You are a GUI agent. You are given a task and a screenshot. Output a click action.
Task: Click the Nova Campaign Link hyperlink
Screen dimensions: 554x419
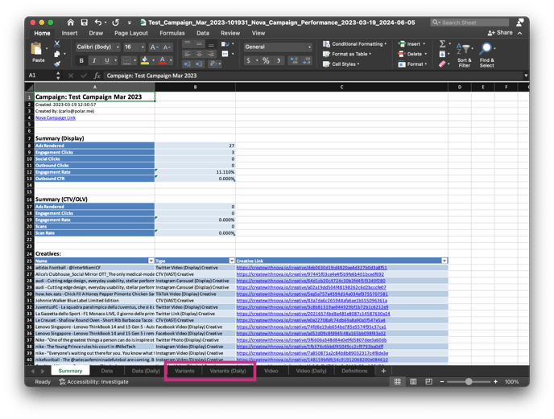[56, 117]
